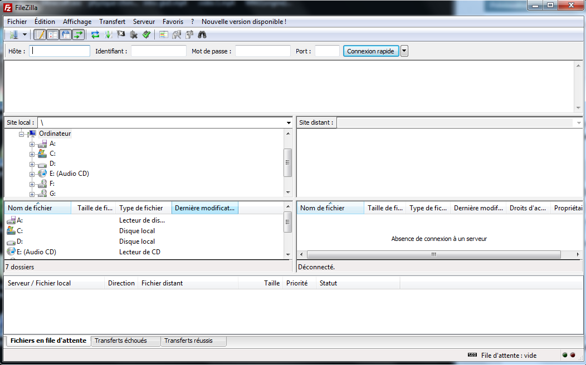586x365 pixels.
Task: Cancel the current operation flag icon
Action: 121,34
